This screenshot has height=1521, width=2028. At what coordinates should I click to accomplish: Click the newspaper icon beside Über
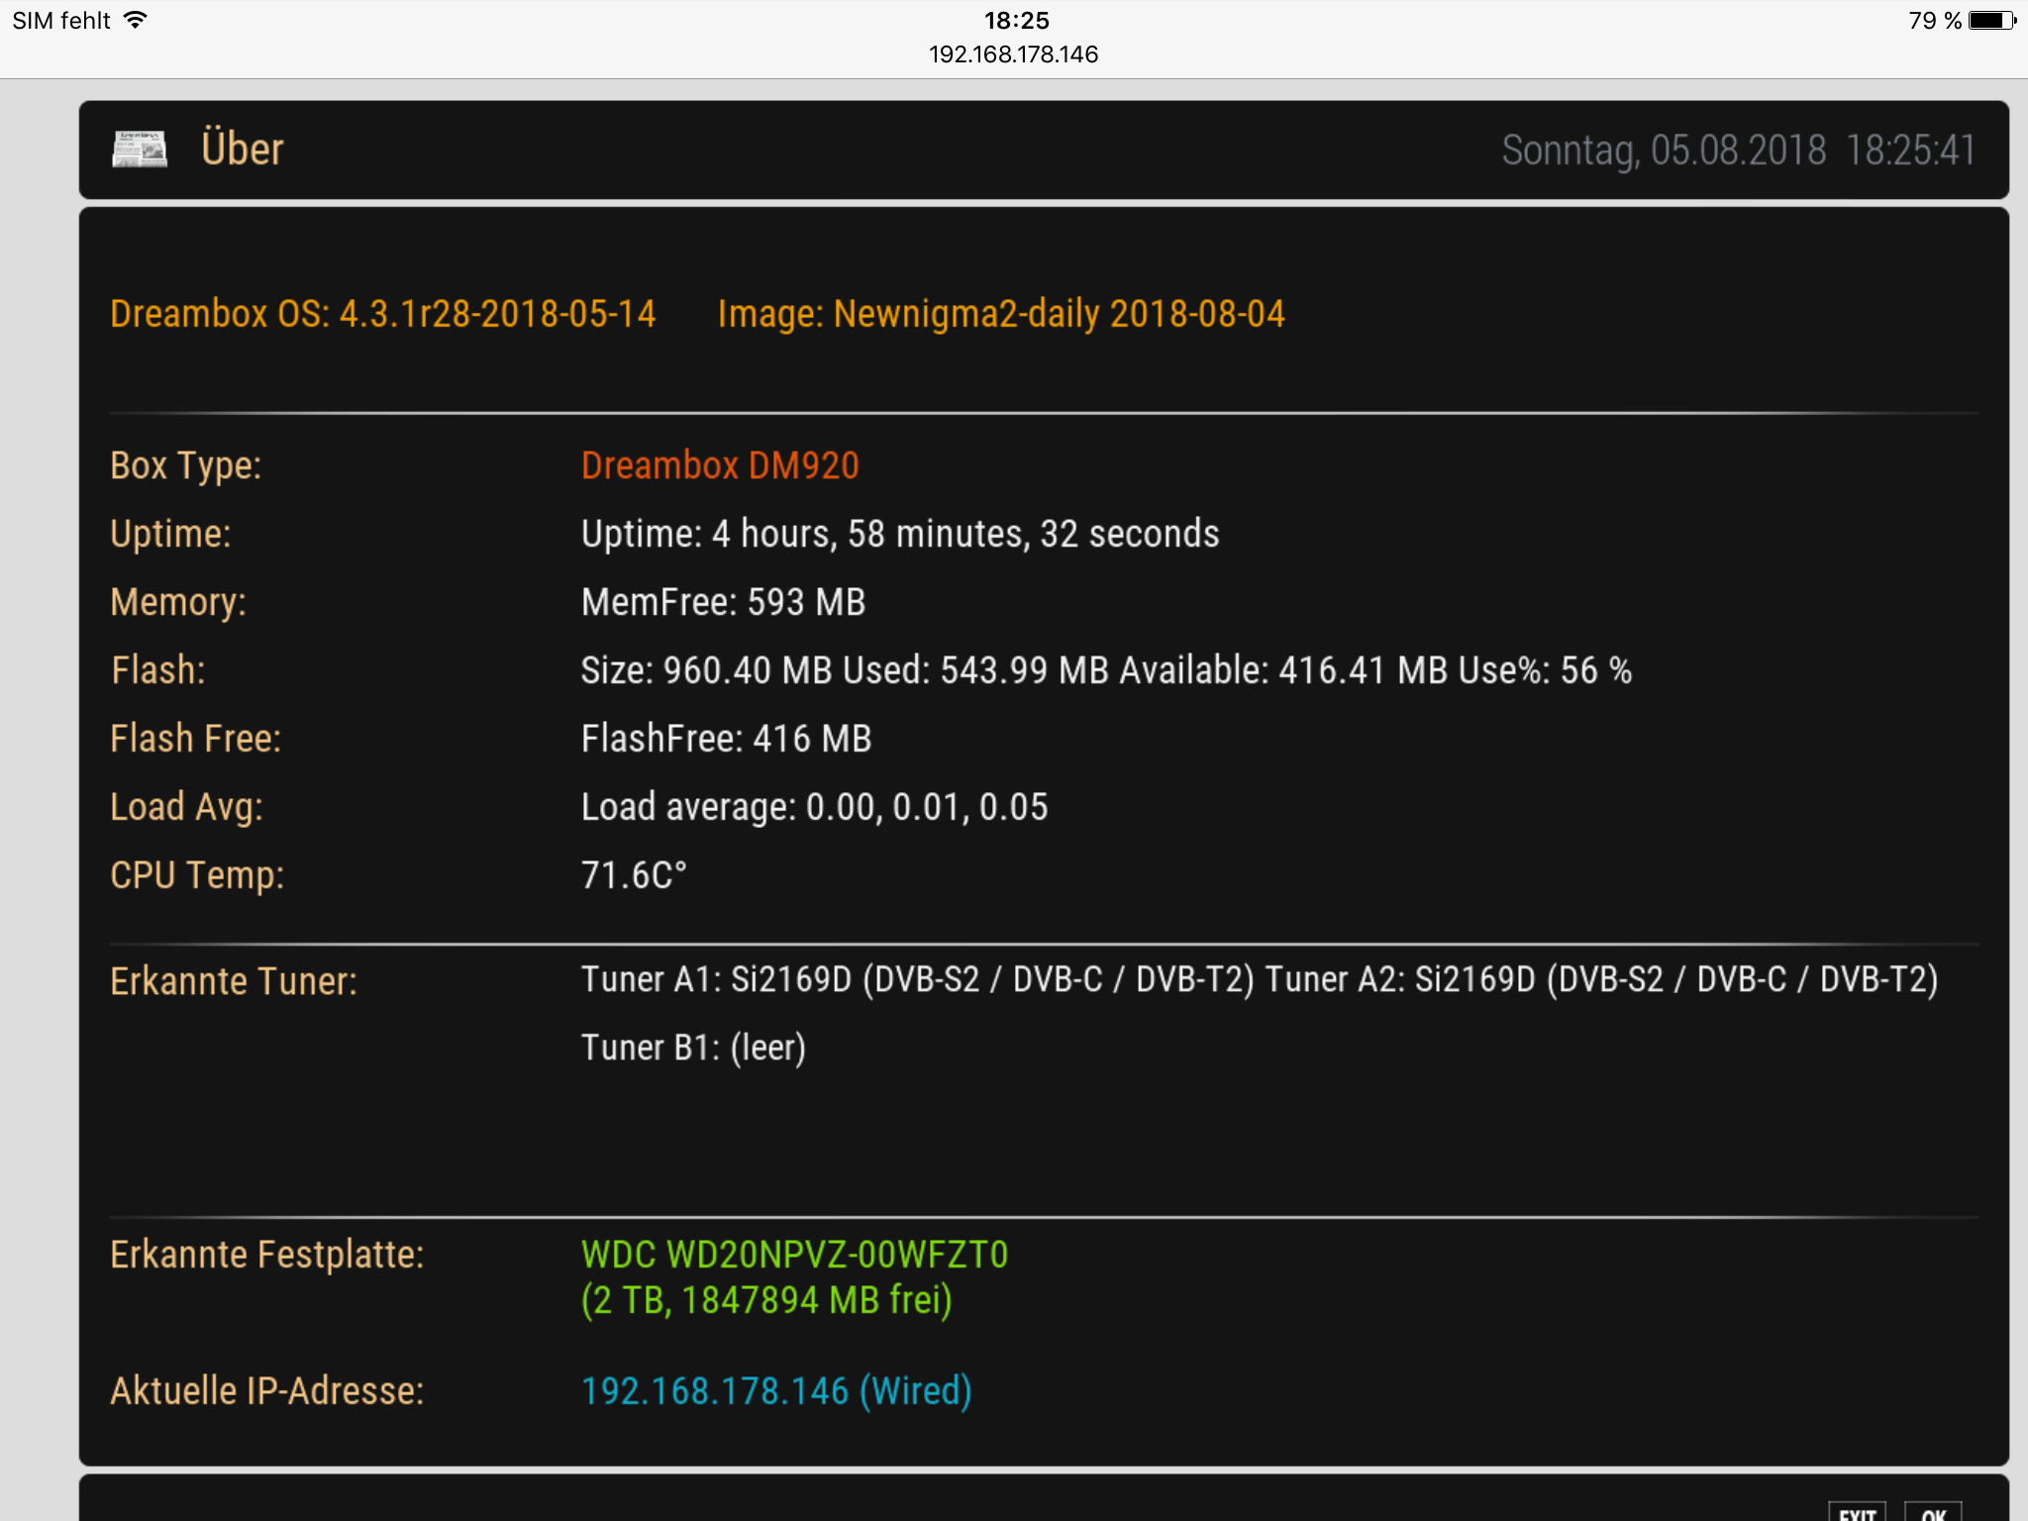pyautogui.click(x=140, y=150)
